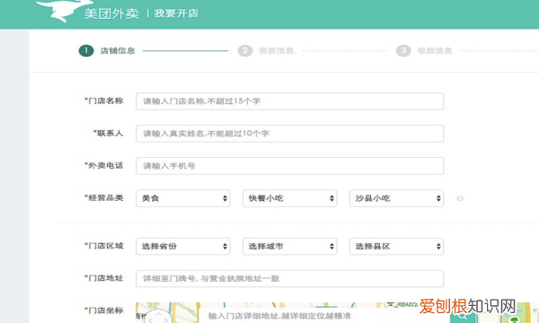
Task: Click the 门店地址 label
Action: pyautogui.click(x=104, y=278)
